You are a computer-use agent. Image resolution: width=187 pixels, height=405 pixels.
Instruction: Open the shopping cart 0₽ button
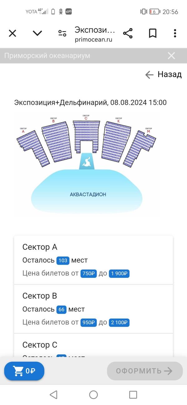pyautogui.click(x=24, y=371)
